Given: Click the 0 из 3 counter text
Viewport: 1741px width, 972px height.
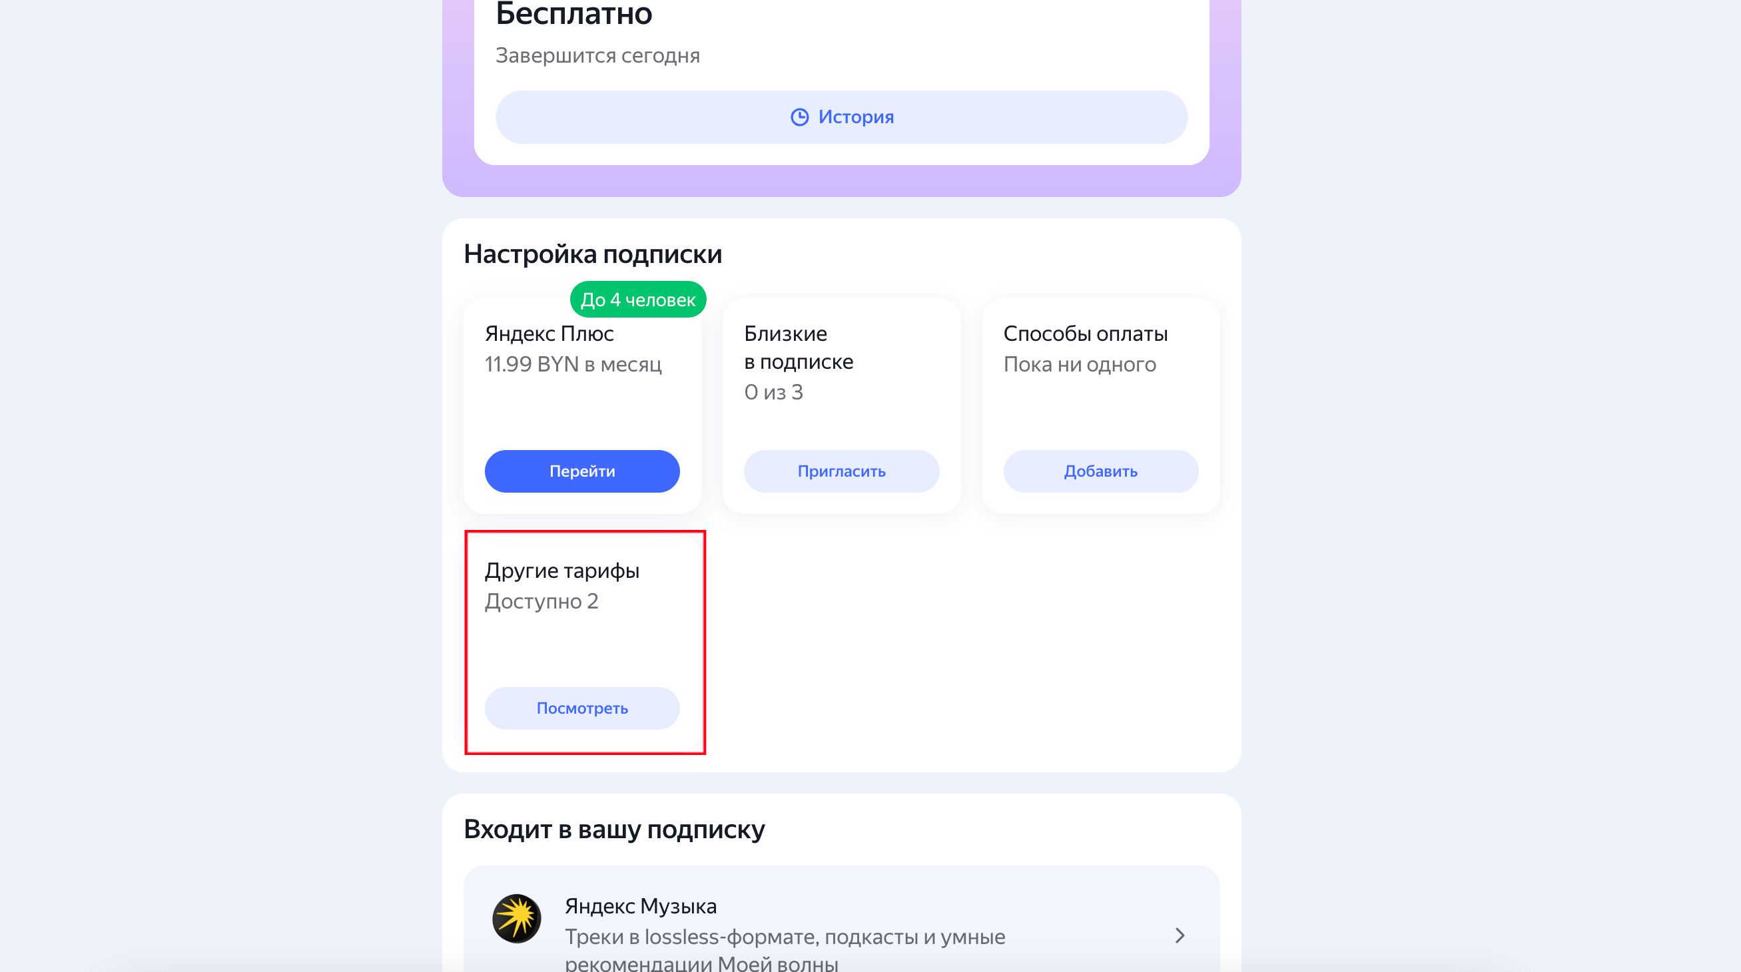Looking at the screenshot, I should click(x=773, y=391).
